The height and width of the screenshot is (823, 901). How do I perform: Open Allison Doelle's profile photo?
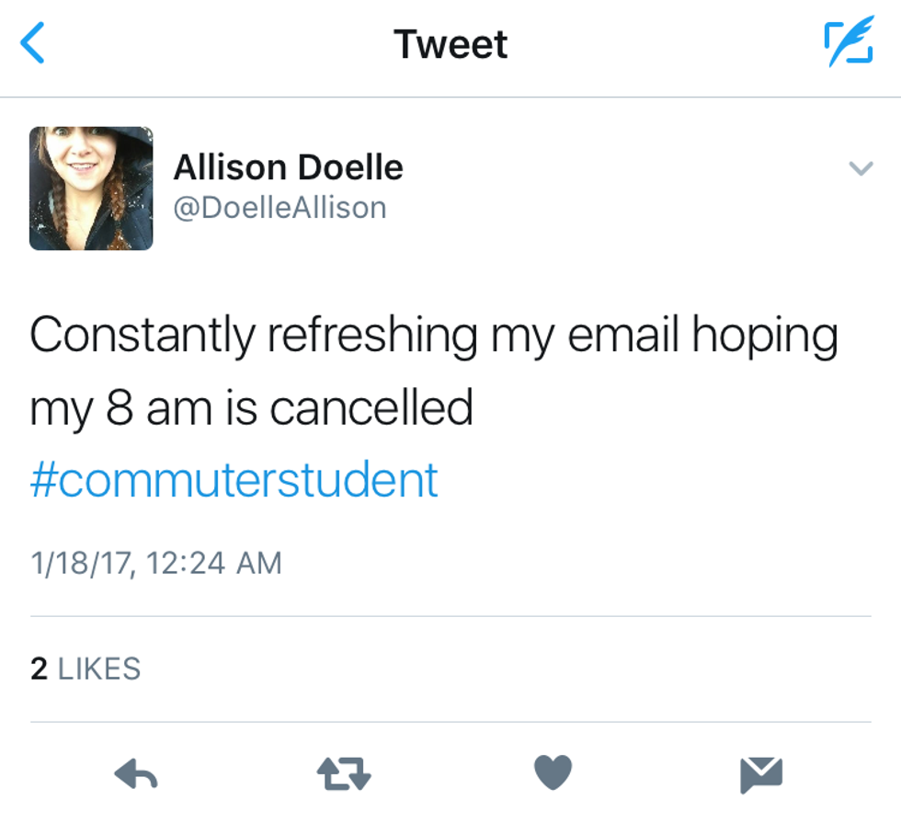pos(91,189)
